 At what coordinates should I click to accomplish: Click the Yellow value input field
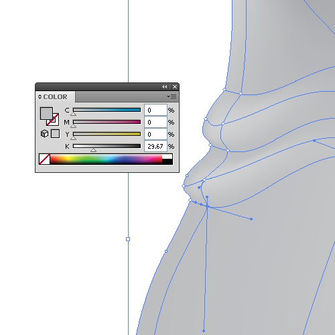155,134
